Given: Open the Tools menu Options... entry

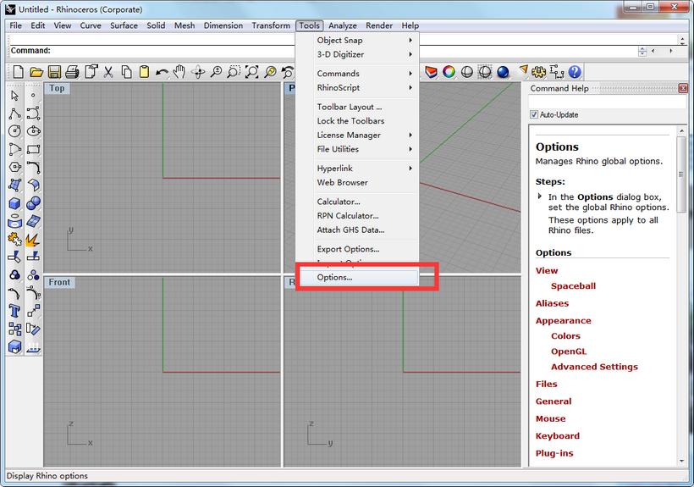Looking at the screenshot, I should tap(359, 277).
